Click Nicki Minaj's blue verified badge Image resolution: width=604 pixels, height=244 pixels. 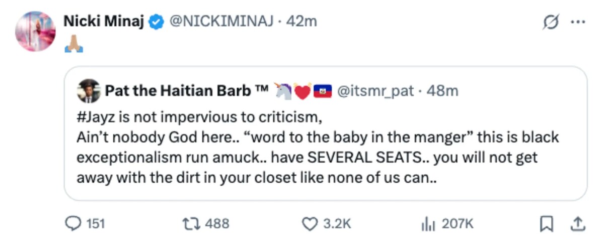click(x=157, y=22)
